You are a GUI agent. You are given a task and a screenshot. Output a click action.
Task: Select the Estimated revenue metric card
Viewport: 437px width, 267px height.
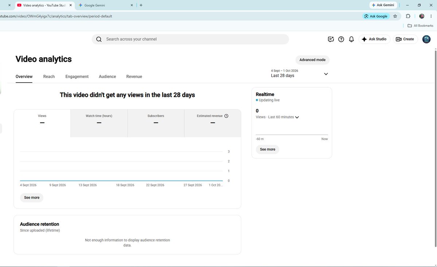[212, 123]
